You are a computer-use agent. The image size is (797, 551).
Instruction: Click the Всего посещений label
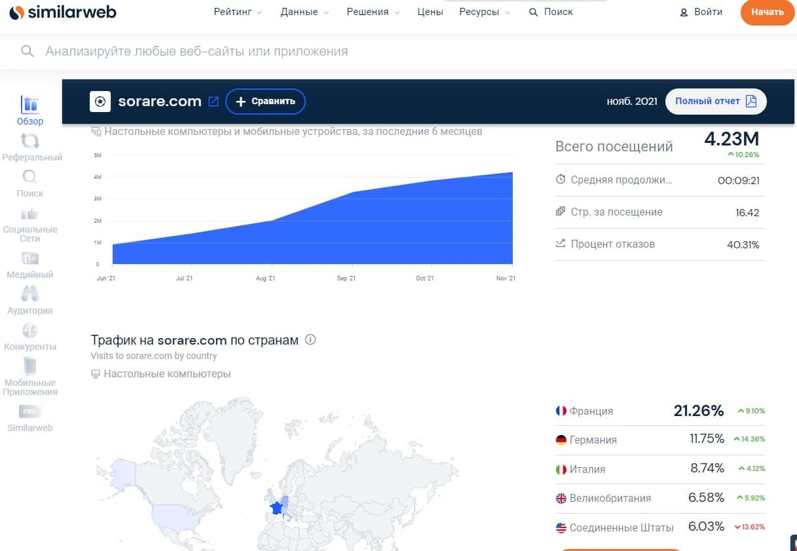pos(614,146)
